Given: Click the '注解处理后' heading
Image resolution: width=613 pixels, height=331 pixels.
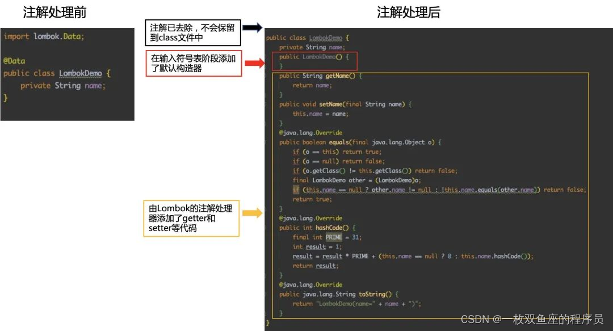Looking at the screenshot, I should (x=409, y=12).
